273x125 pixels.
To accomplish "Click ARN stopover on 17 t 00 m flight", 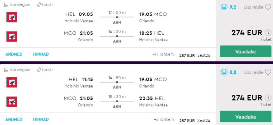I will tap(117, 22).
